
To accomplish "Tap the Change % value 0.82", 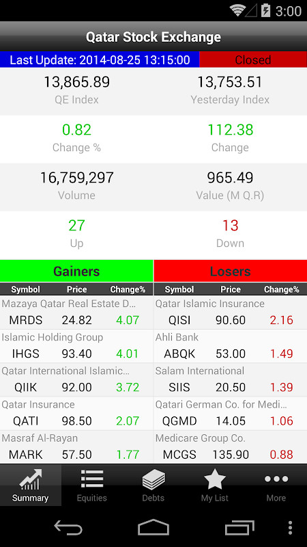I will 76,130.
